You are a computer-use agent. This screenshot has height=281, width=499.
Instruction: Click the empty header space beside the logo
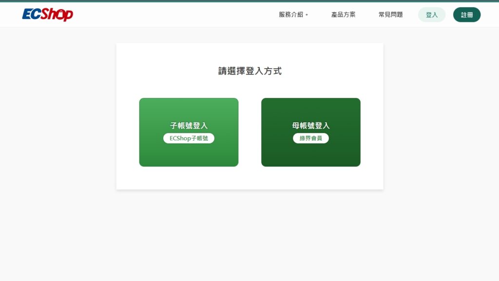coord(175,15)
